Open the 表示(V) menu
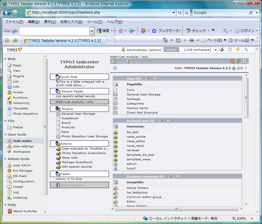 click(50, 22)
